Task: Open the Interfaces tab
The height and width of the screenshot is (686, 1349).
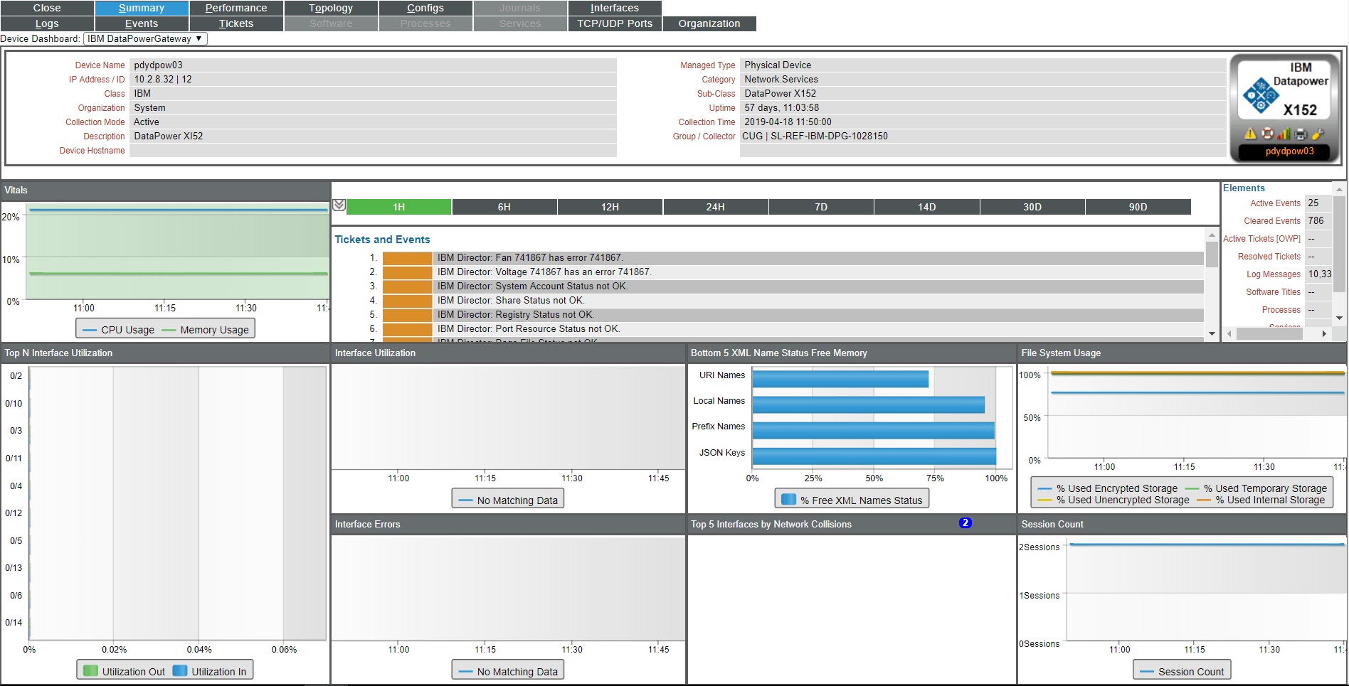Action: (x=615, y=8)
